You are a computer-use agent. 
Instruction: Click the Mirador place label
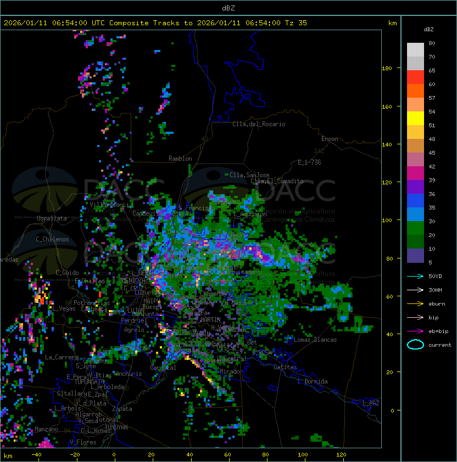[231, 371]
